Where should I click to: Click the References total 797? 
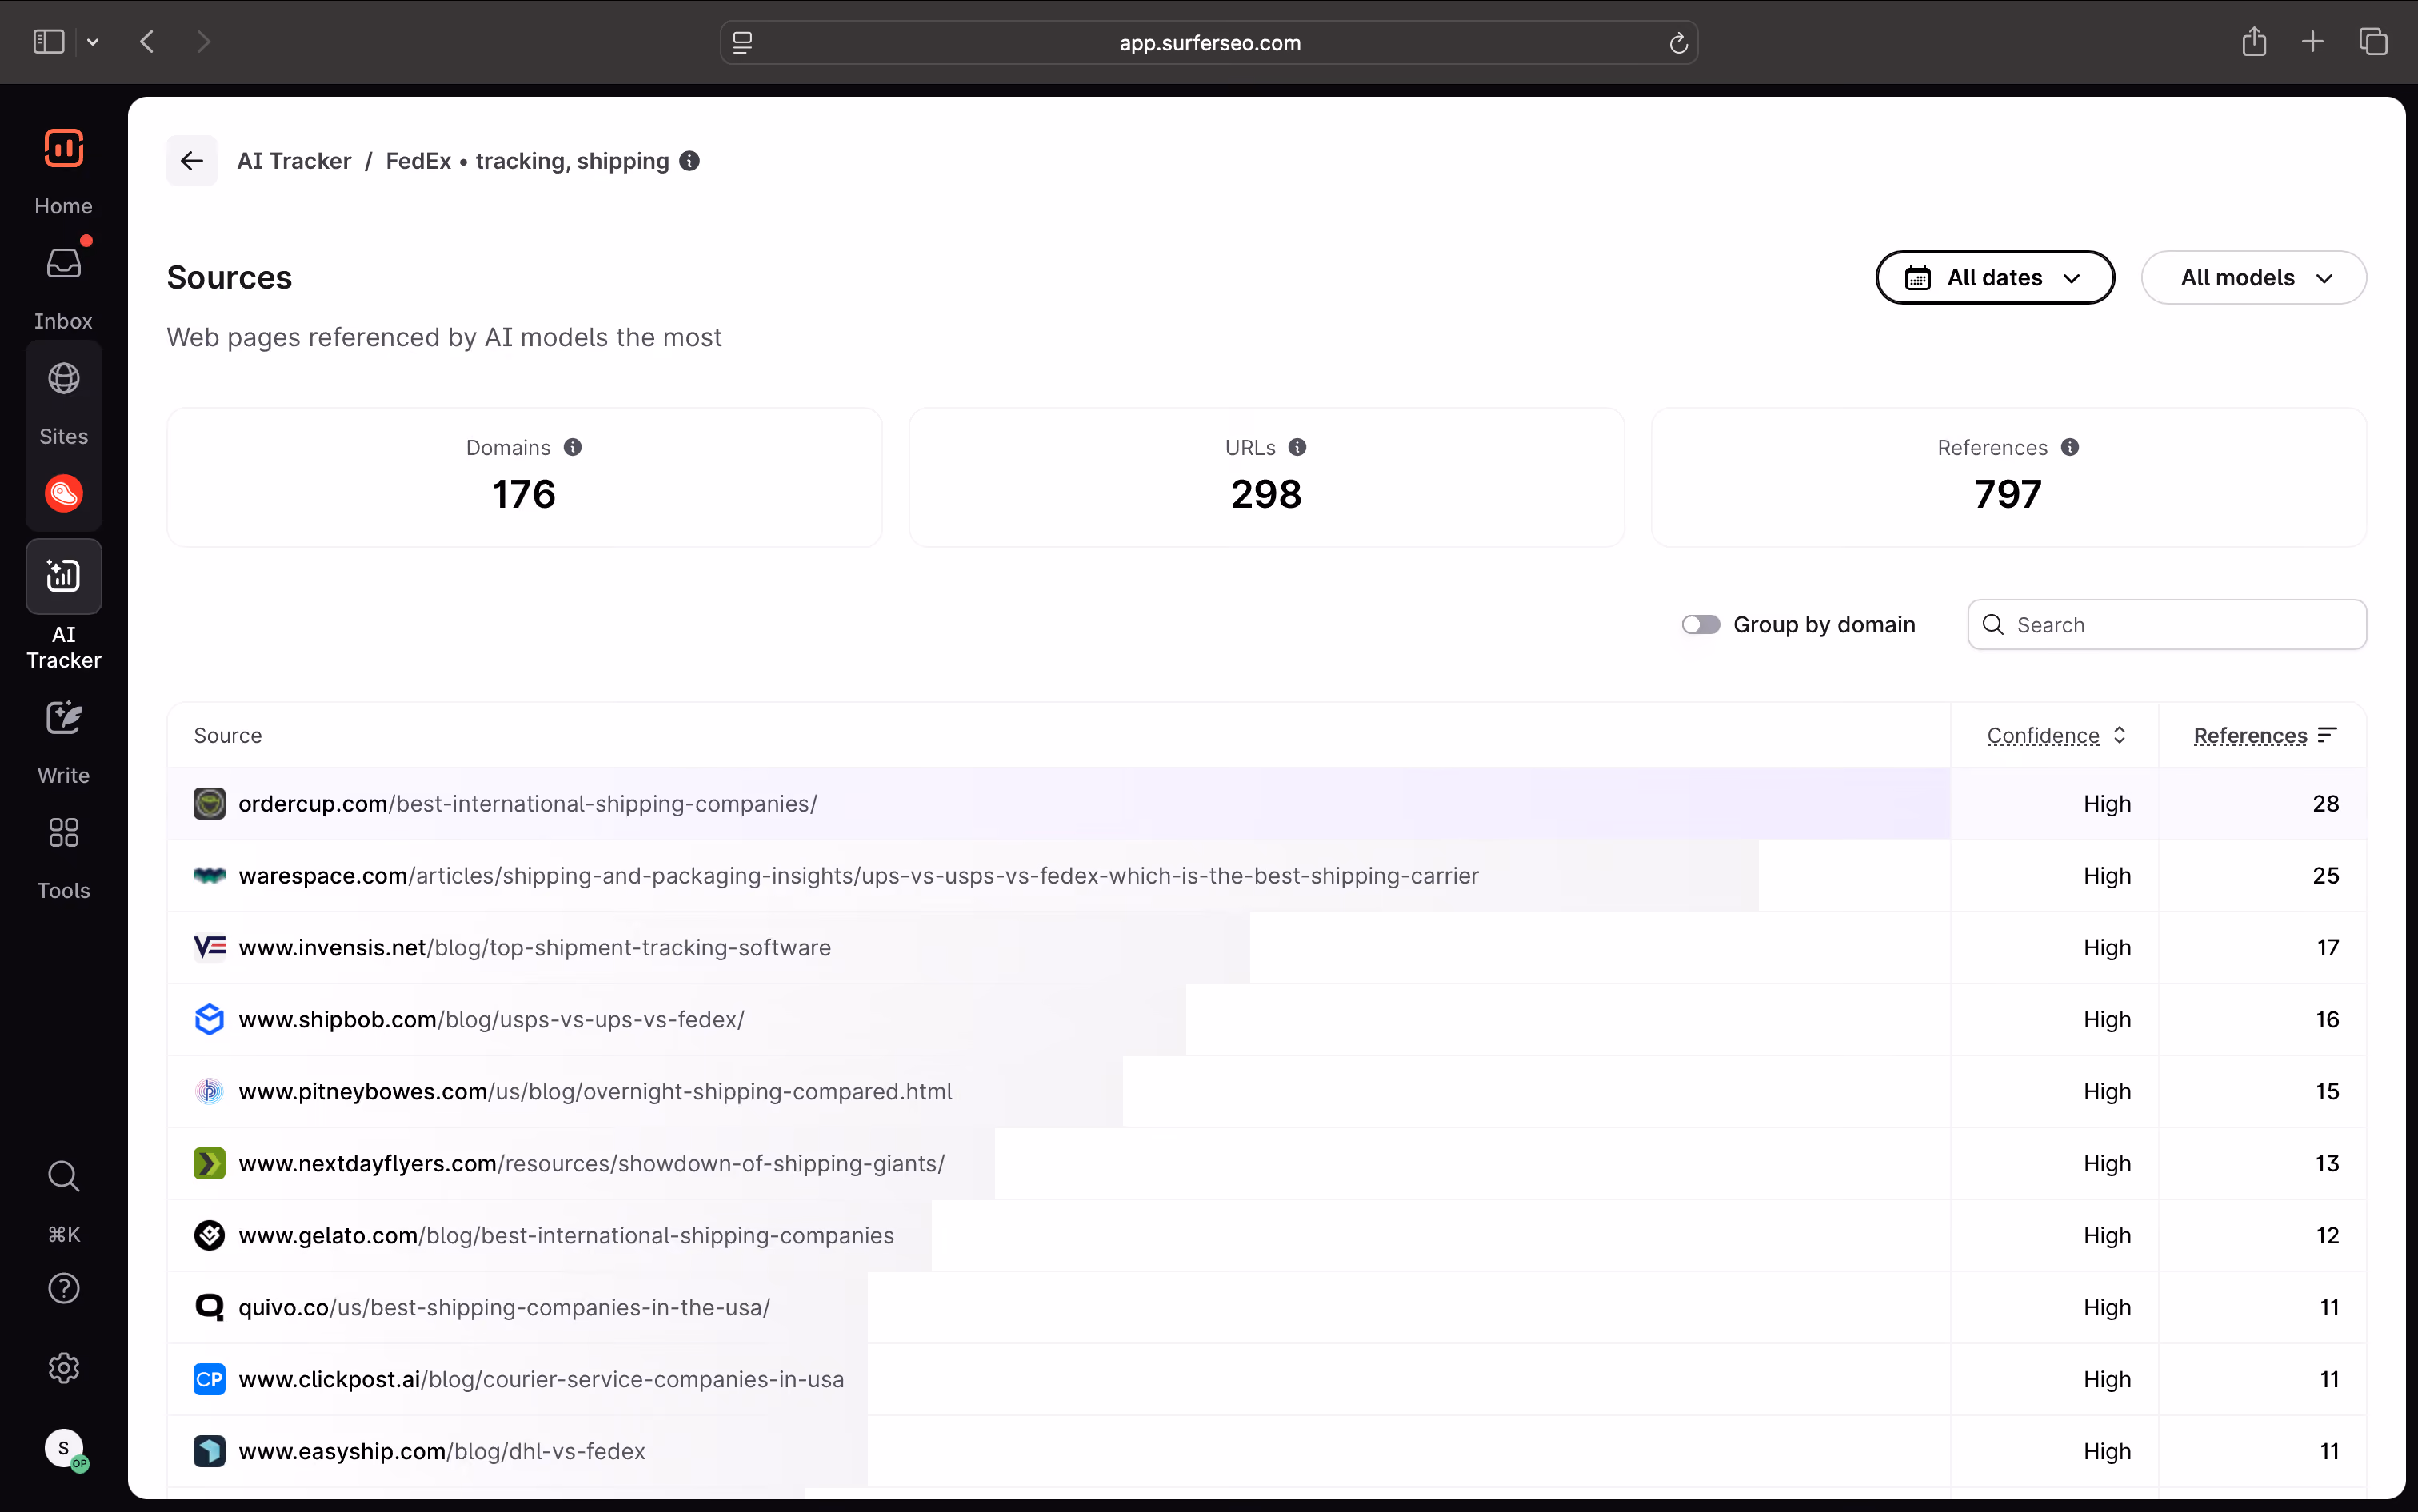pyautogui.click(x=2008, y=494)
